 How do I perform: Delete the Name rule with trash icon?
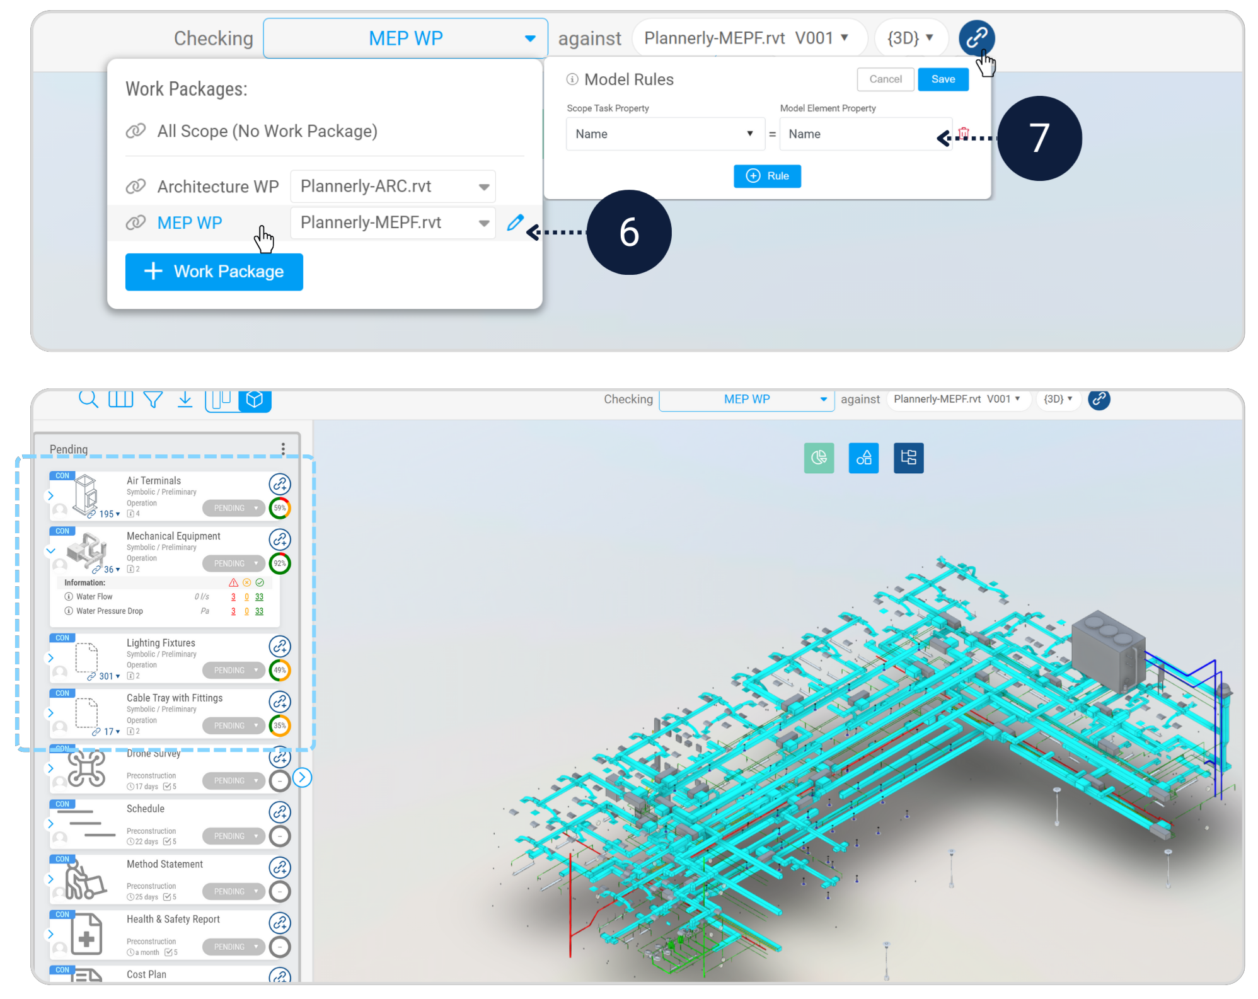[x=963, y=133]
